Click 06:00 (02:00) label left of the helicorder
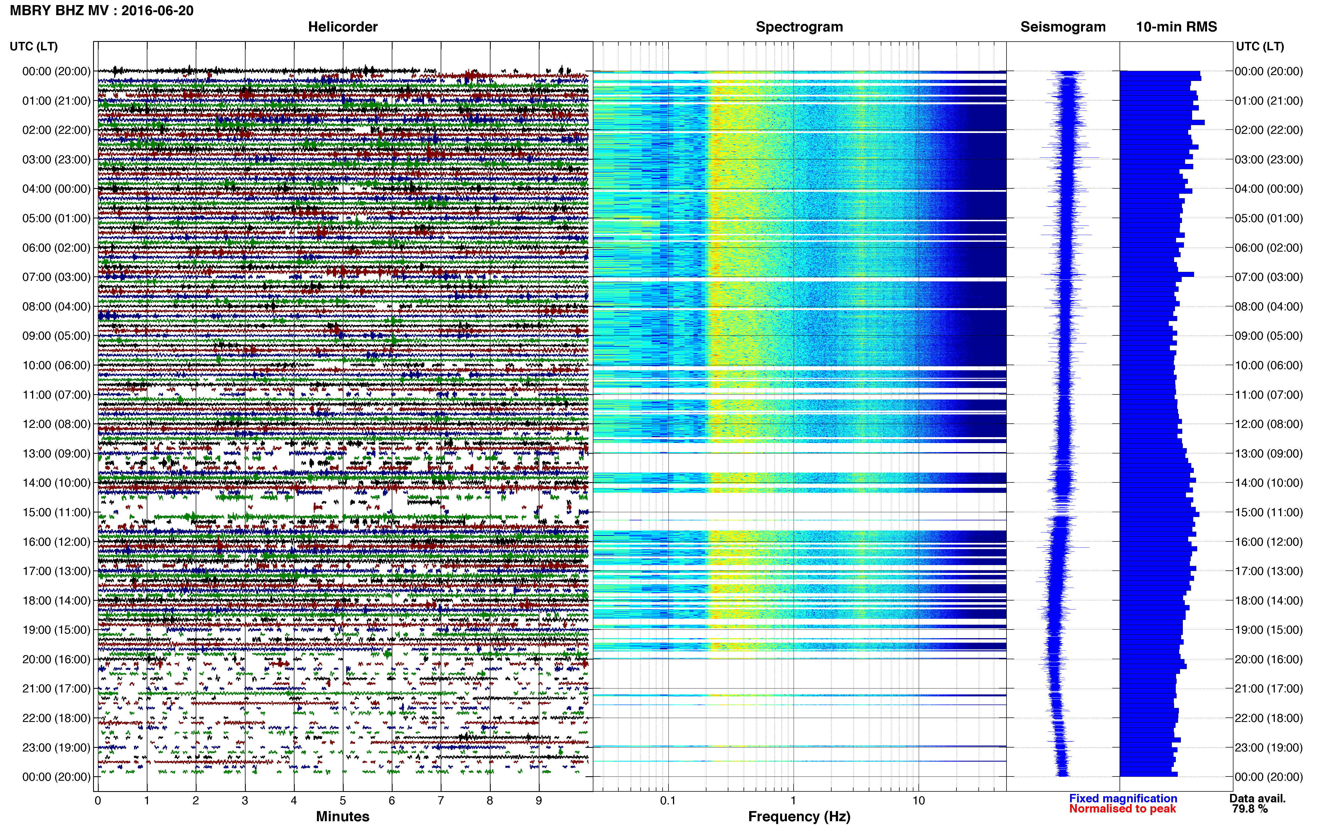The height and width of the screenshot is (833, 1333). coord(56,247)
